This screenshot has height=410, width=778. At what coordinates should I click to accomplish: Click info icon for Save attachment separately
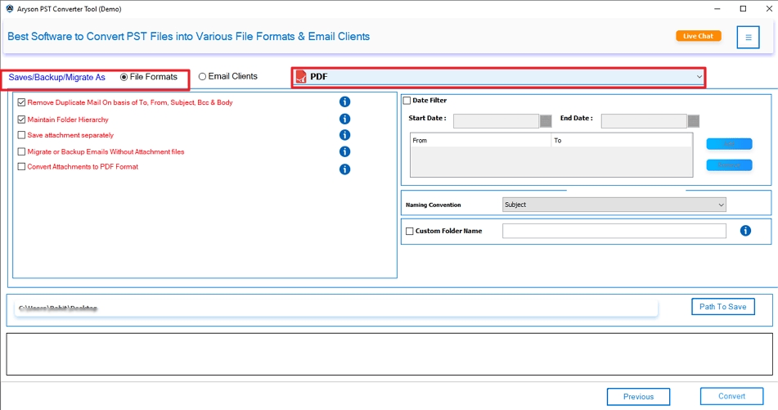click(345, 135)
